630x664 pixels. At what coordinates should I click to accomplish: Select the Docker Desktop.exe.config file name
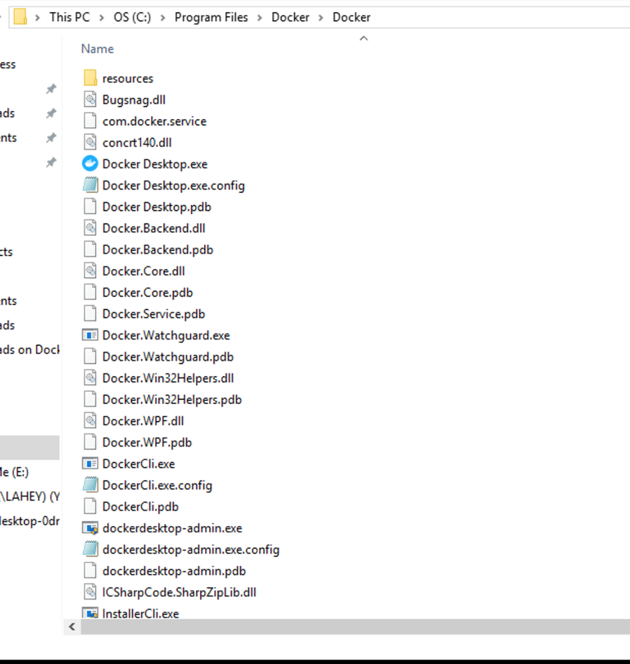174,185
